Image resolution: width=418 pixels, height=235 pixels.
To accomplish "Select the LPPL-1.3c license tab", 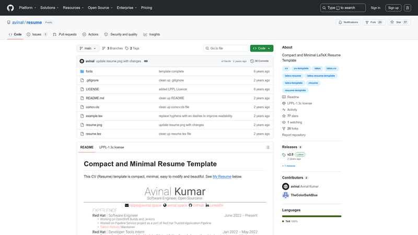I will 111,147.
